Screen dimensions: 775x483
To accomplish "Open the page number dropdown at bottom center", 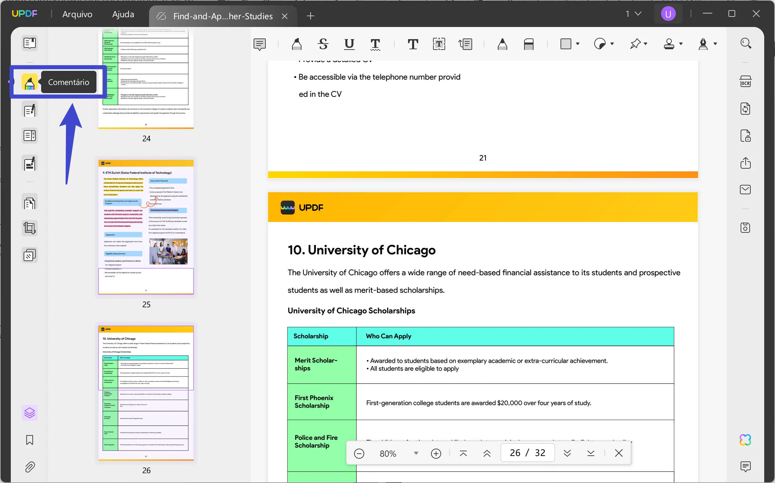I will pyautogui.click(x=526, y=452).
